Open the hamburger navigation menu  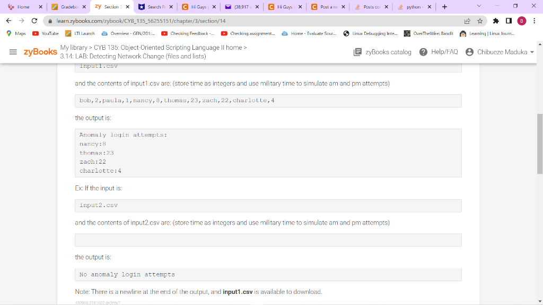(13, 52)
